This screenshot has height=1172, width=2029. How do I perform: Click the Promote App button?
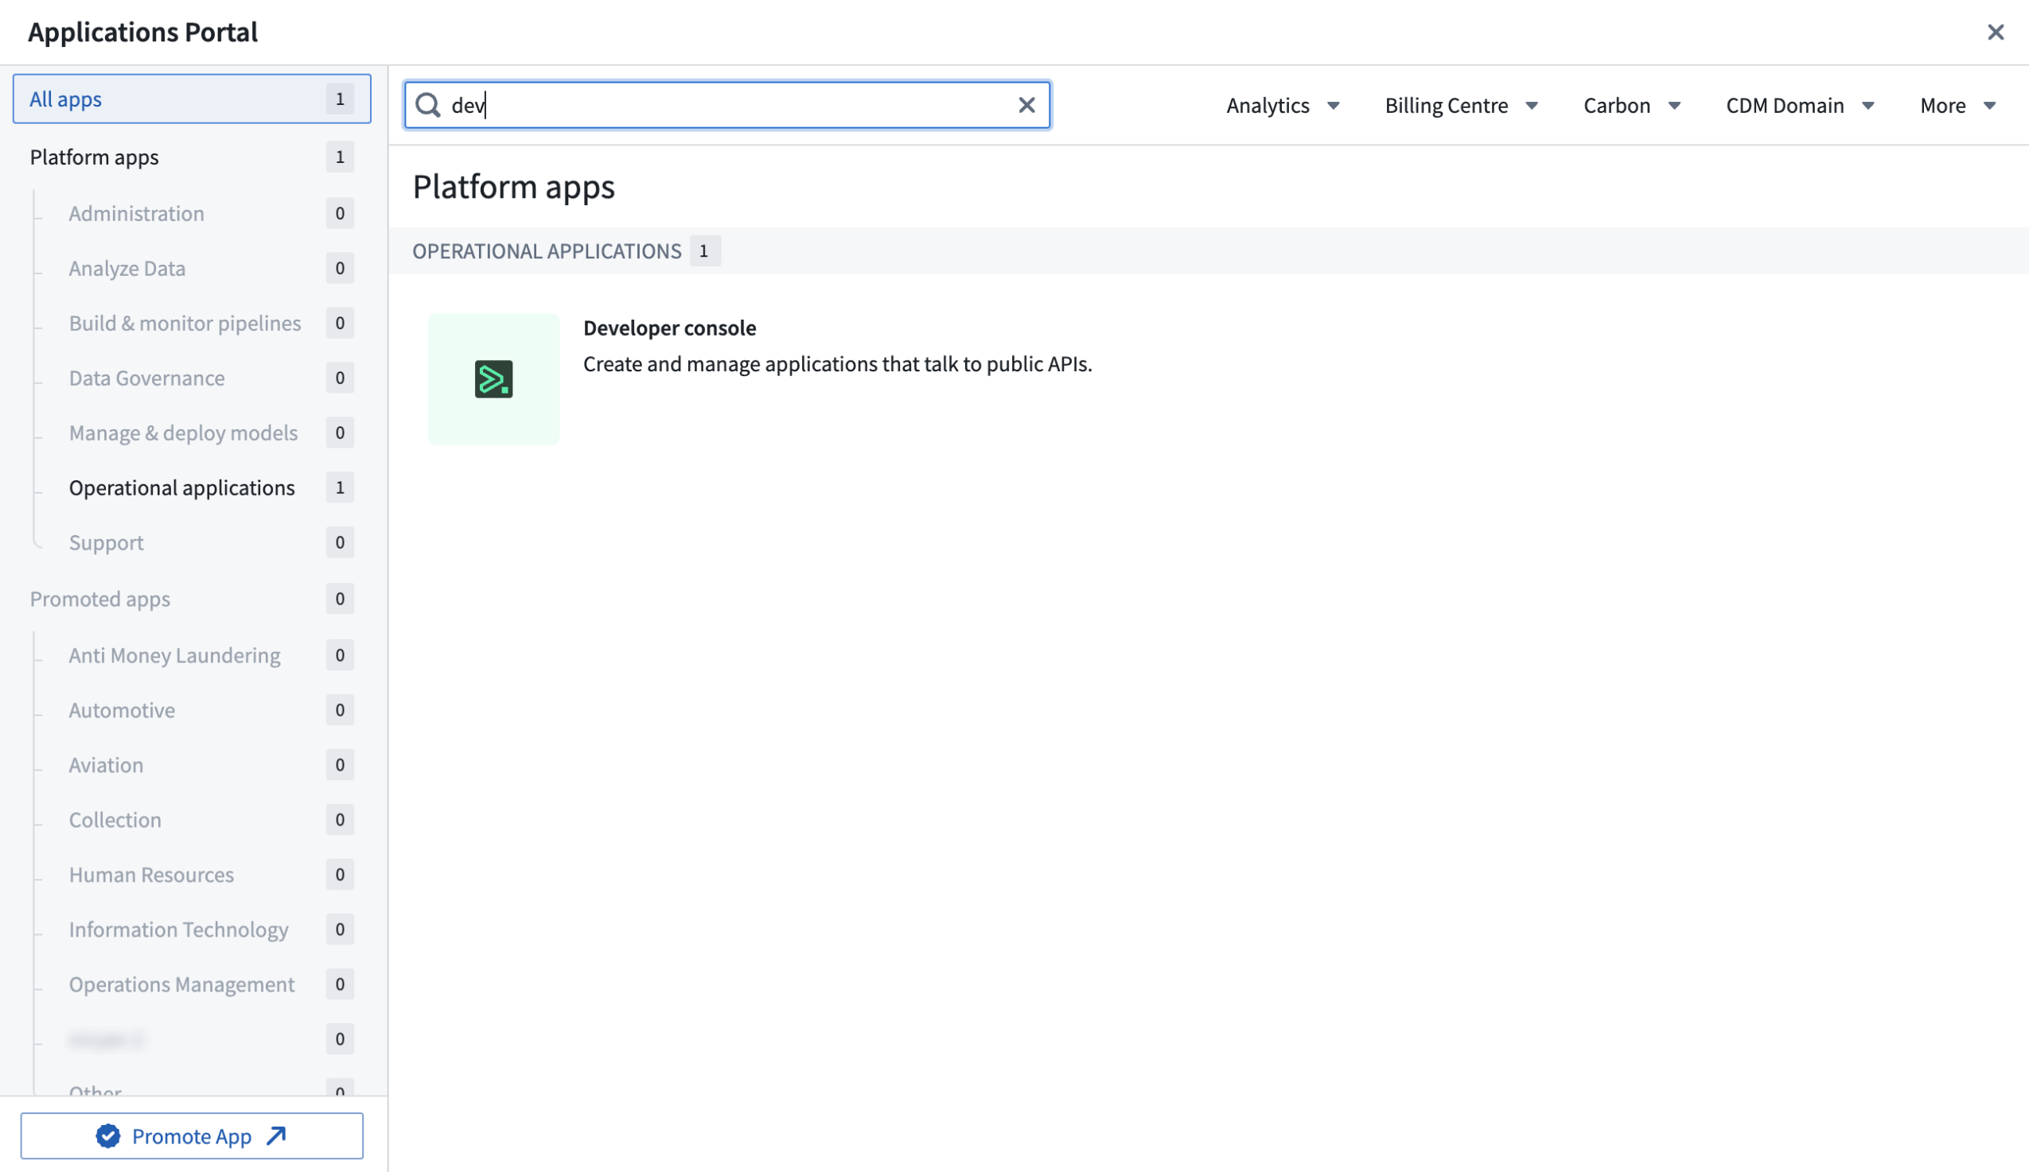(193, 1135)
